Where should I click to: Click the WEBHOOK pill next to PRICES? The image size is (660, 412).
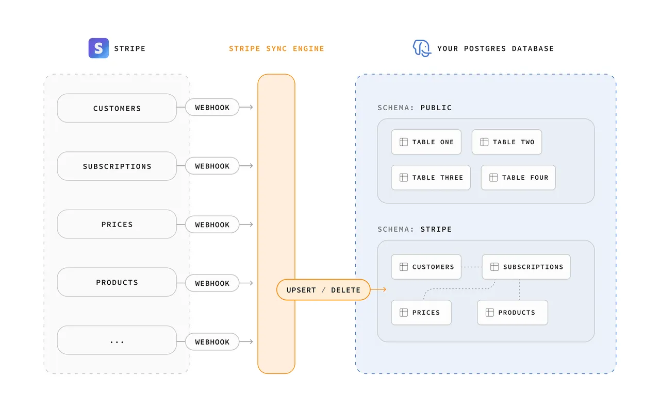click(212, 225)
